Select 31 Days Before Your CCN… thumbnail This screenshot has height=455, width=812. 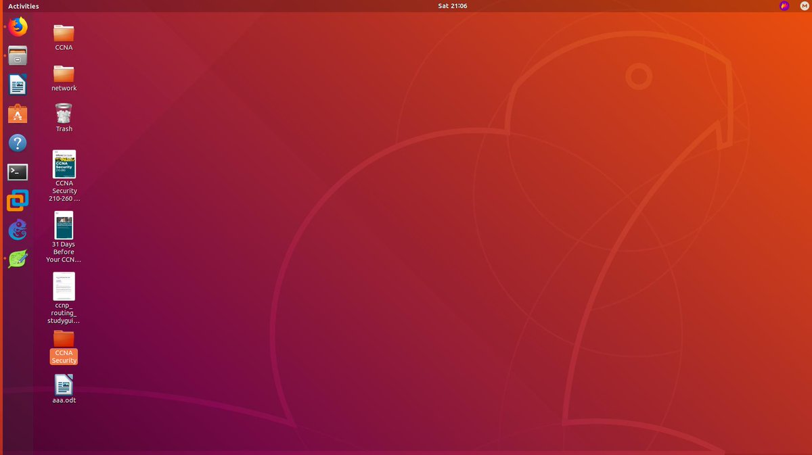coord(64,225)
